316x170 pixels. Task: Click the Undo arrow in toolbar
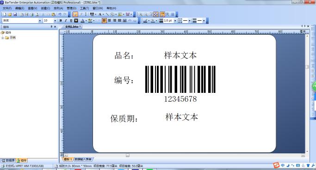60,14
